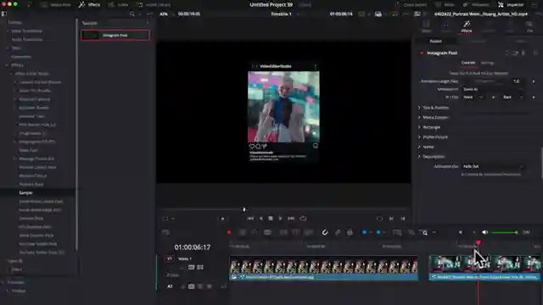Toggle the speaker mute icon

click(x=484, y=232)
